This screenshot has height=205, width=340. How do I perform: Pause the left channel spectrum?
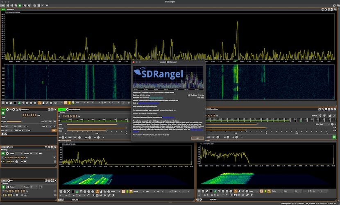[x=93, y=195]
